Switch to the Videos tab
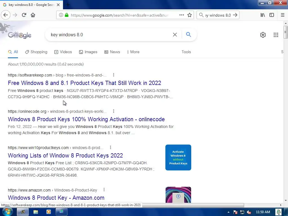This screenshot has height=216, width=288. click(x=63, y=52)
